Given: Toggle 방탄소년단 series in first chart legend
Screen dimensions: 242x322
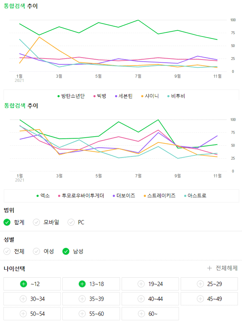Looking at the screenshot, I should [71, 96].
